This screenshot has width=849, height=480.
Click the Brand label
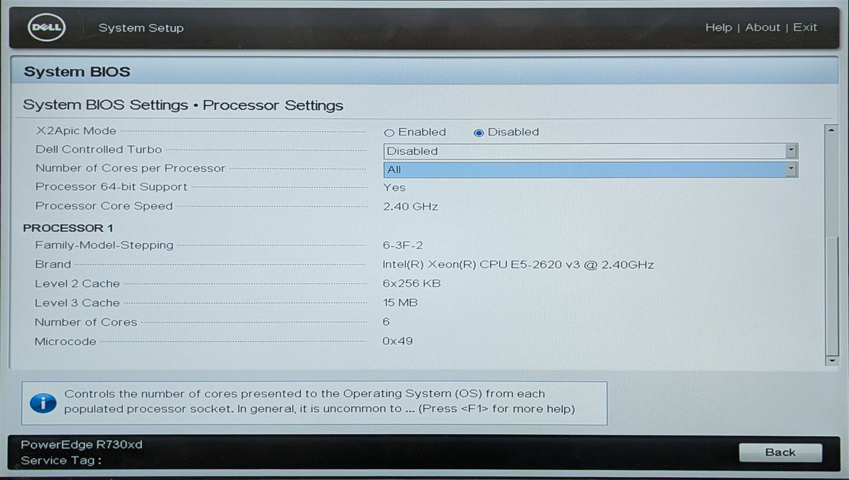53,264
